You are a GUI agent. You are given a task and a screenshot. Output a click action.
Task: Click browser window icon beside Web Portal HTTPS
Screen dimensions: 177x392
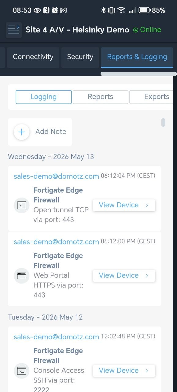coord(21,276)
